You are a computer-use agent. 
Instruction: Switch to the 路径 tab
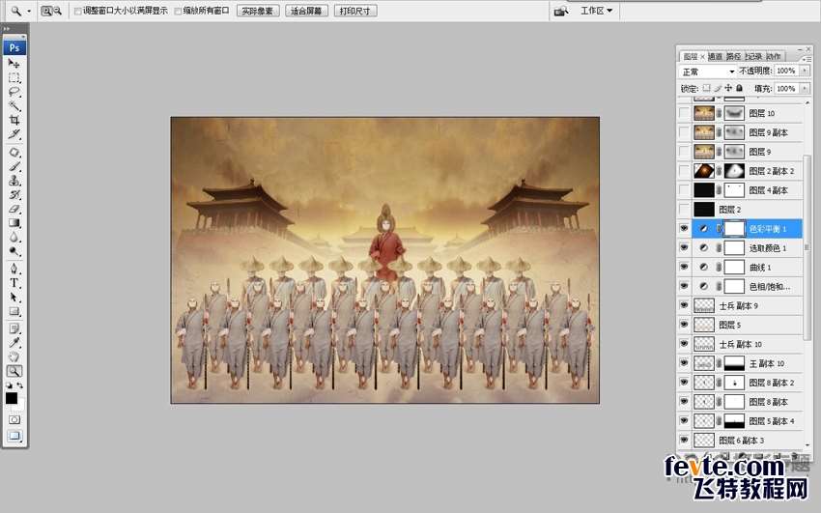733,56
